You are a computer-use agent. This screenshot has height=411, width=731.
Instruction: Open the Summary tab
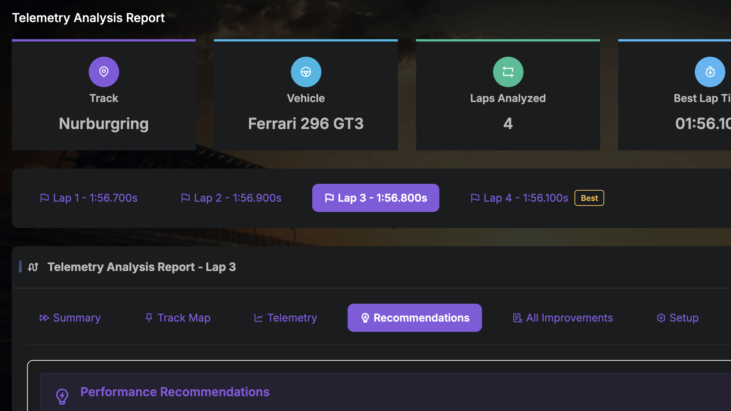(x=70, y=318)
